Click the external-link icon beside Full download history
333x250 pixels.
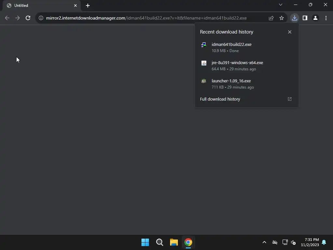pyautogui.click(x=290, y=99)
